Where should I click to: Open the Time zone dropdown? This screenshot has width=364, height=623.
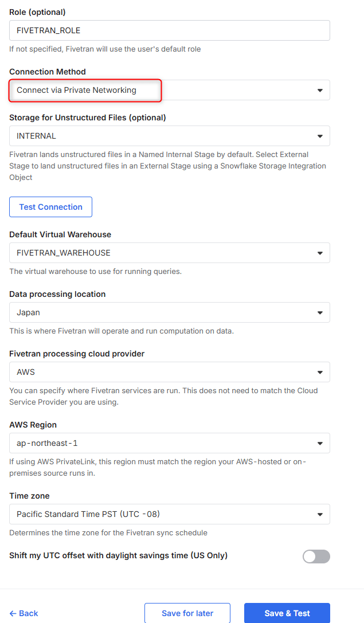pos(169,514)
